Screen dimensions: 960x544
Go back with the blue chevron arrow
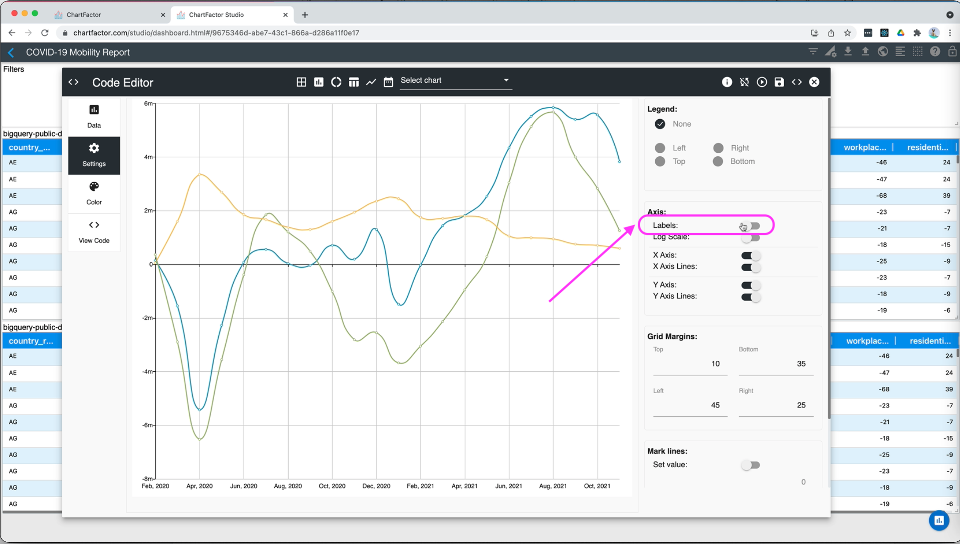coord(11,53)
